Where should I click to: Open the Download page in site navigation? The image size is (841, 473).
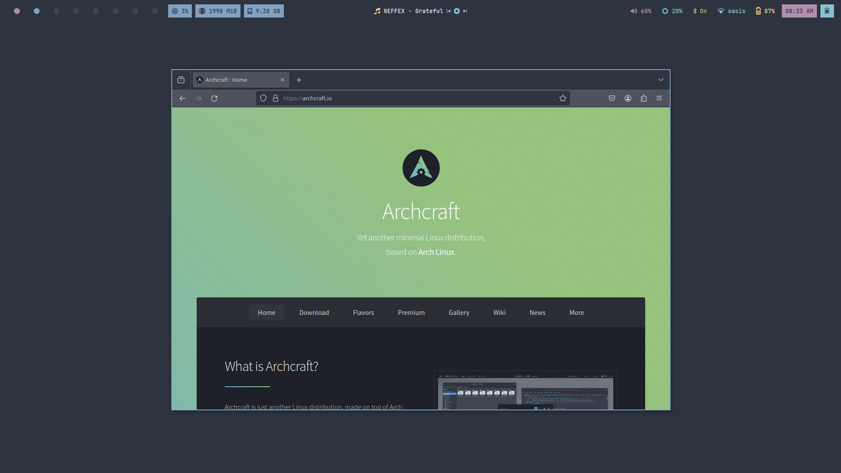tap(314, 313)
